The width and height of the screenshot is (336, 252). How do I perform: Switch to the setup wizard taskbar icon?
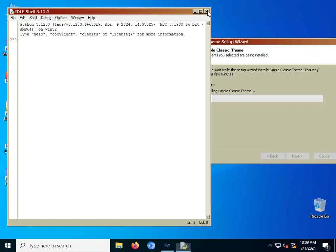pos(167,245)
